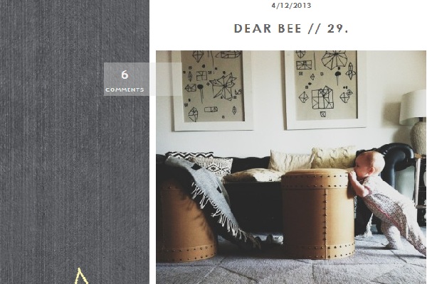Click the right framed origami drawing
The image size is (427, 284).
pyautogui.click(x=325, y=89)
